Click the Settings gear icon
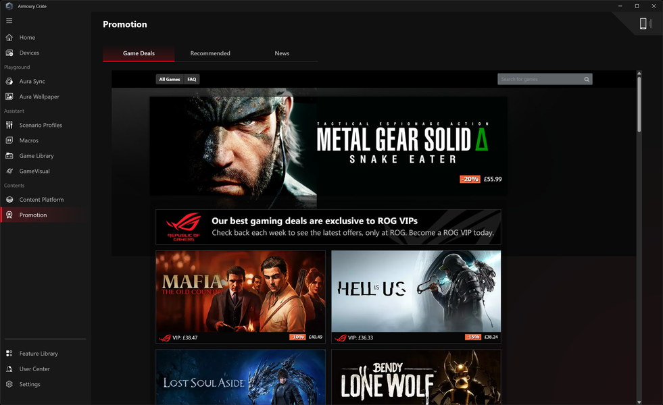Viewport: 663px width, 405px height. [9, 384]
